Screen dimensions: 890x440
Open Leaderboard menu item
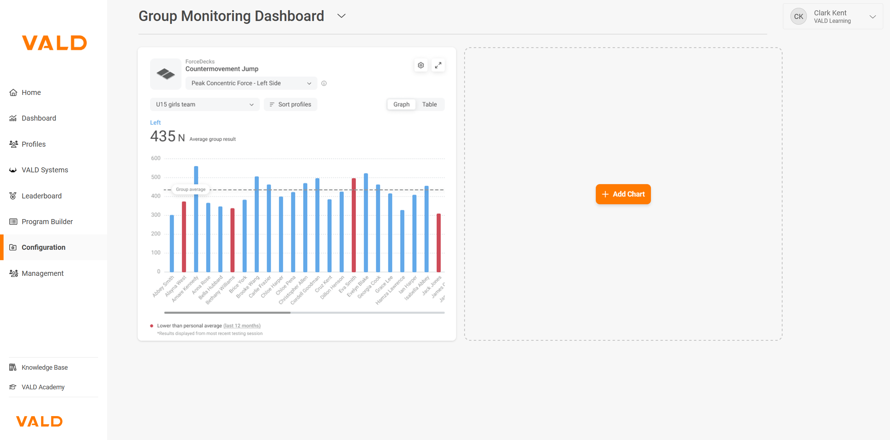[x=54, y=196]
